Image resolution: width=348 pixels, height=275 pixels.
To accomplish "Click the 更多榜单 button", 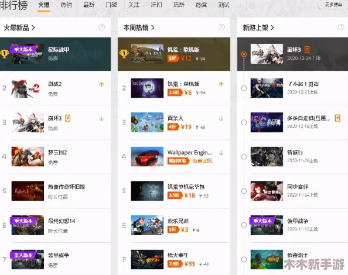I will point(333,5).
